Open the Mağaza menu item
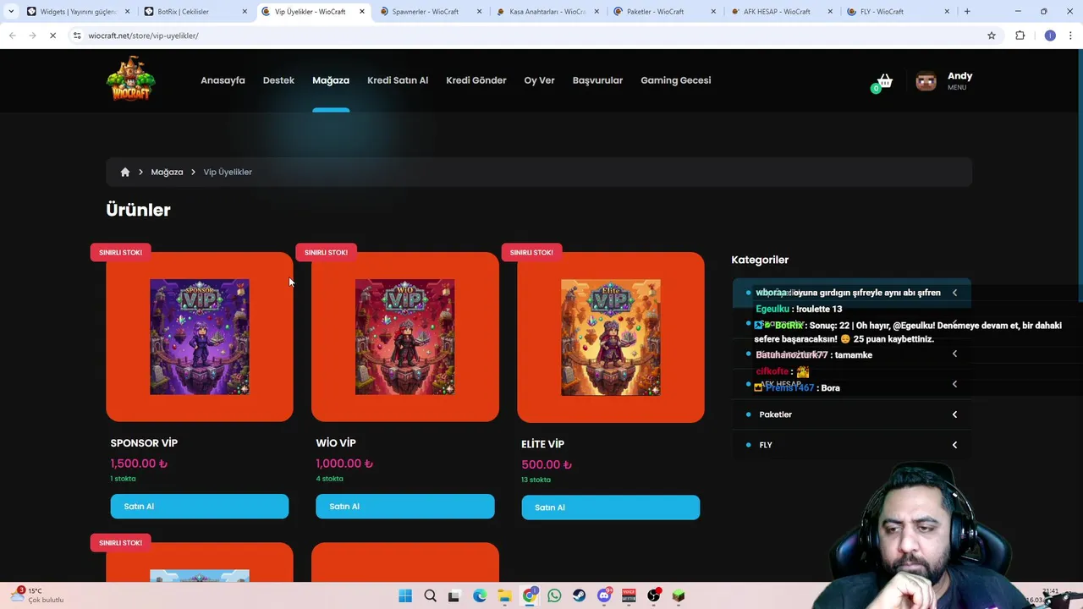 pos(331,80)
